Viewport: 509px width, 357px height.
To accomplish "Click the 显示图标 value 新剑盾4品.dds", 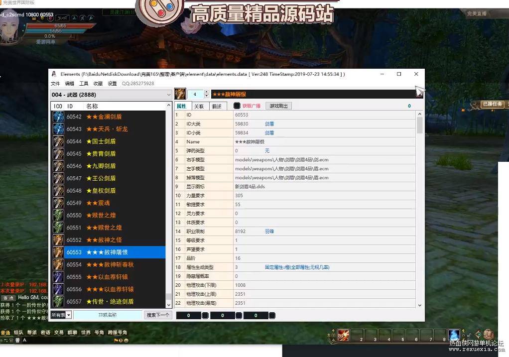I will click(x=250, y=187).
